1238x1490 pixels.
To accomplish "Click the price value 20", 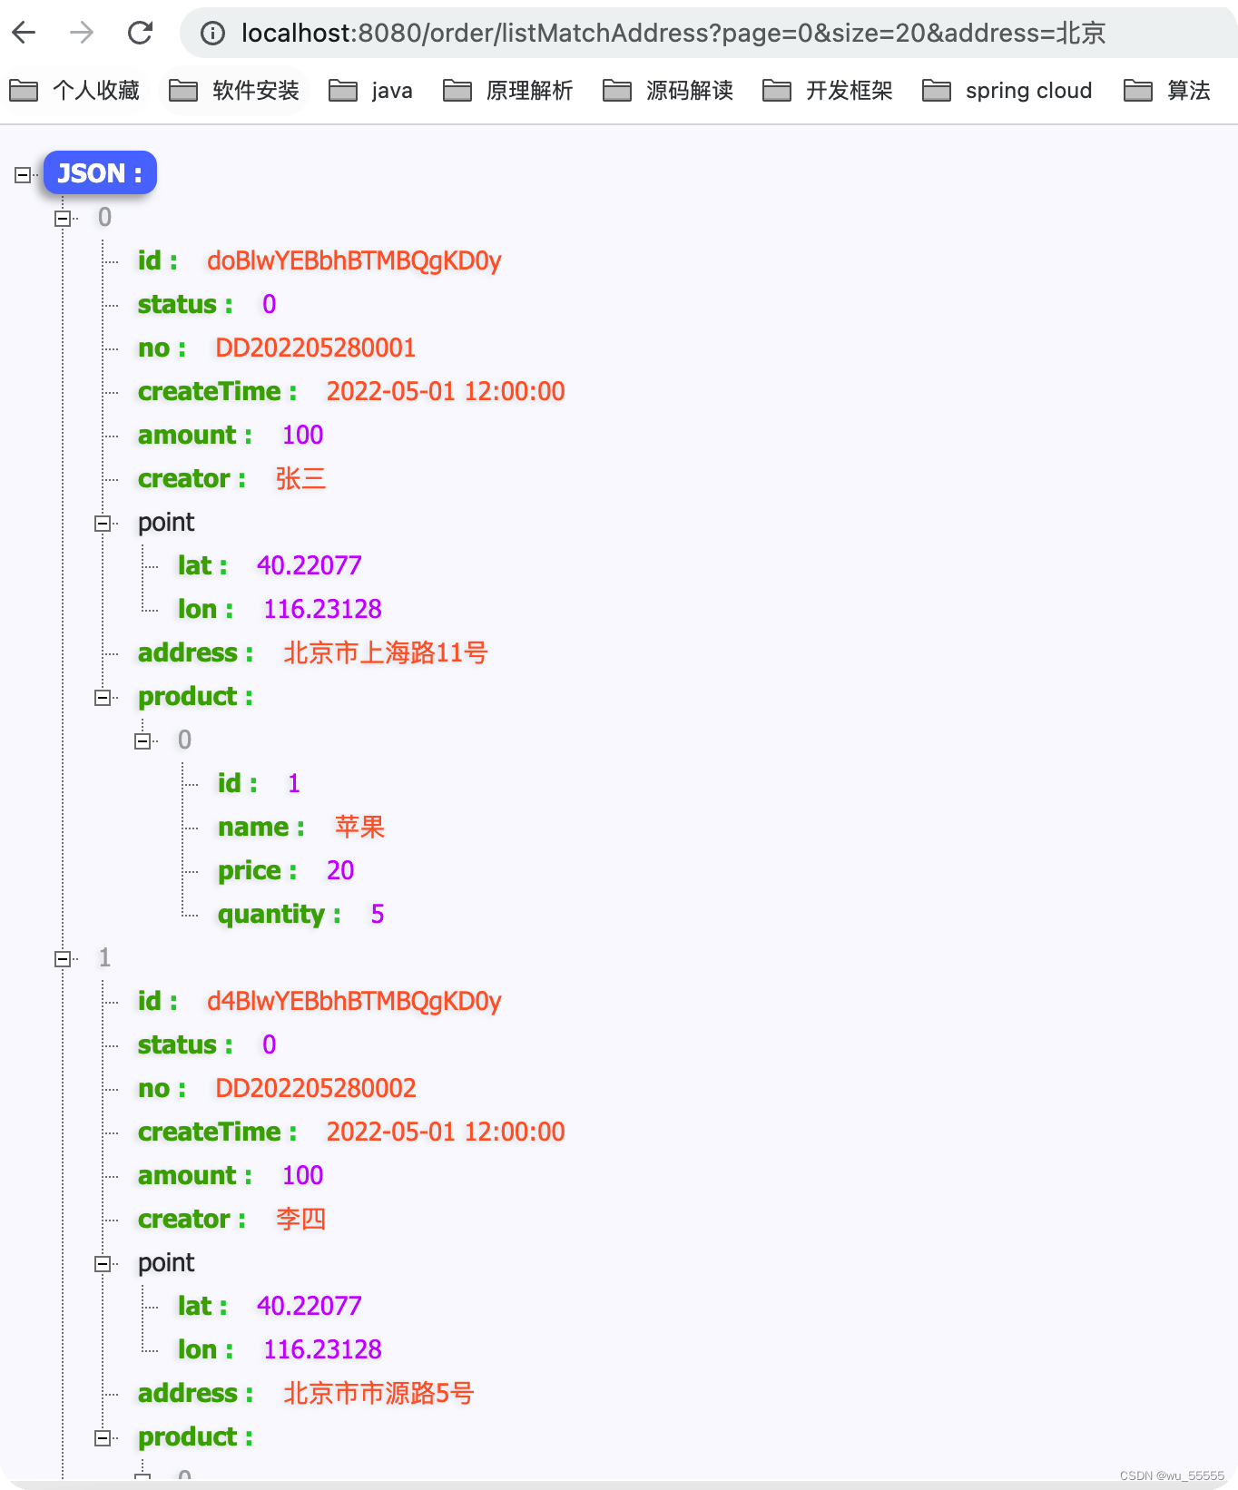I will tap(340, 871).
